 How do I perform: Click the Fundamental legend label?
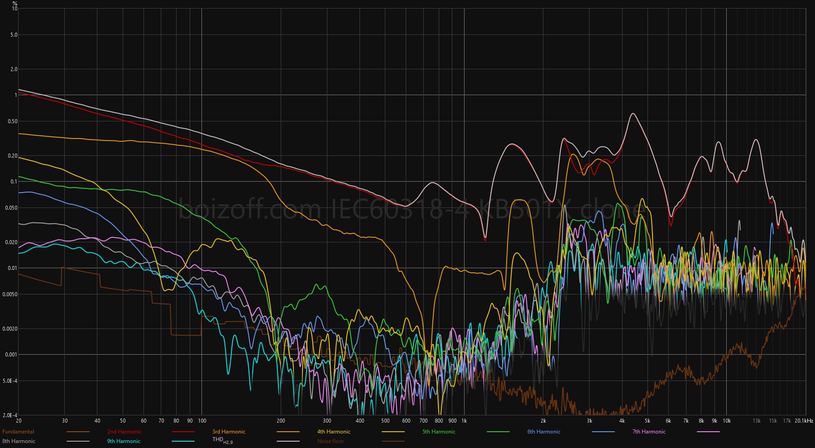[18, 432]
